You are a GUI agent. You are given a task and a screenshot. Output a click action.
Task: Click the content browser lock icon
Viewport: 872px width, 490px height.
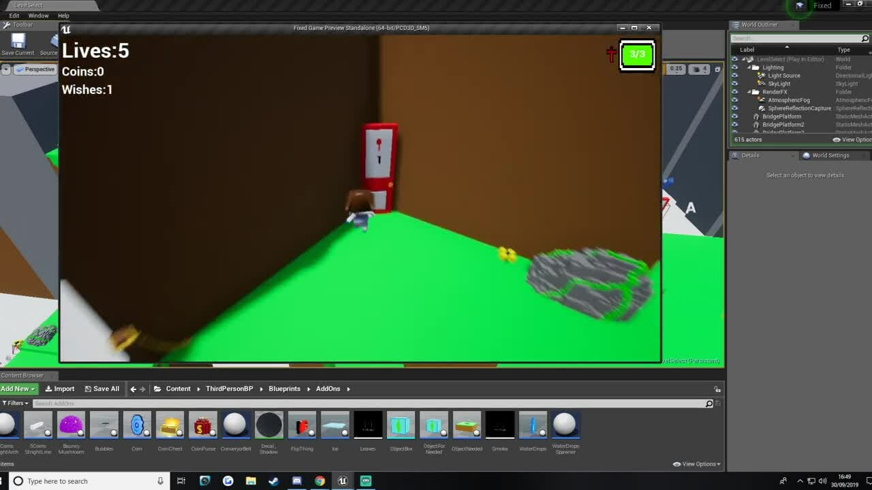(x=717, y=389)
